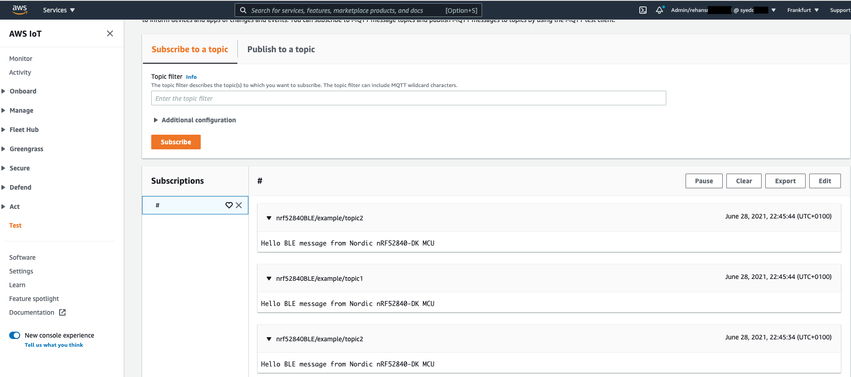
Task: Open the Admin account dropdown
Action: point(723,10)
